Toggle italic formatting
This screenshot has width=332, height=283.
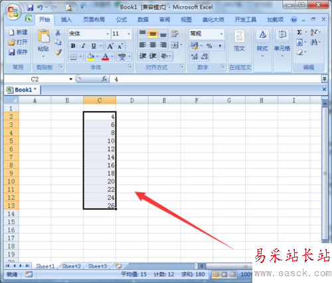tap(84, 46)
